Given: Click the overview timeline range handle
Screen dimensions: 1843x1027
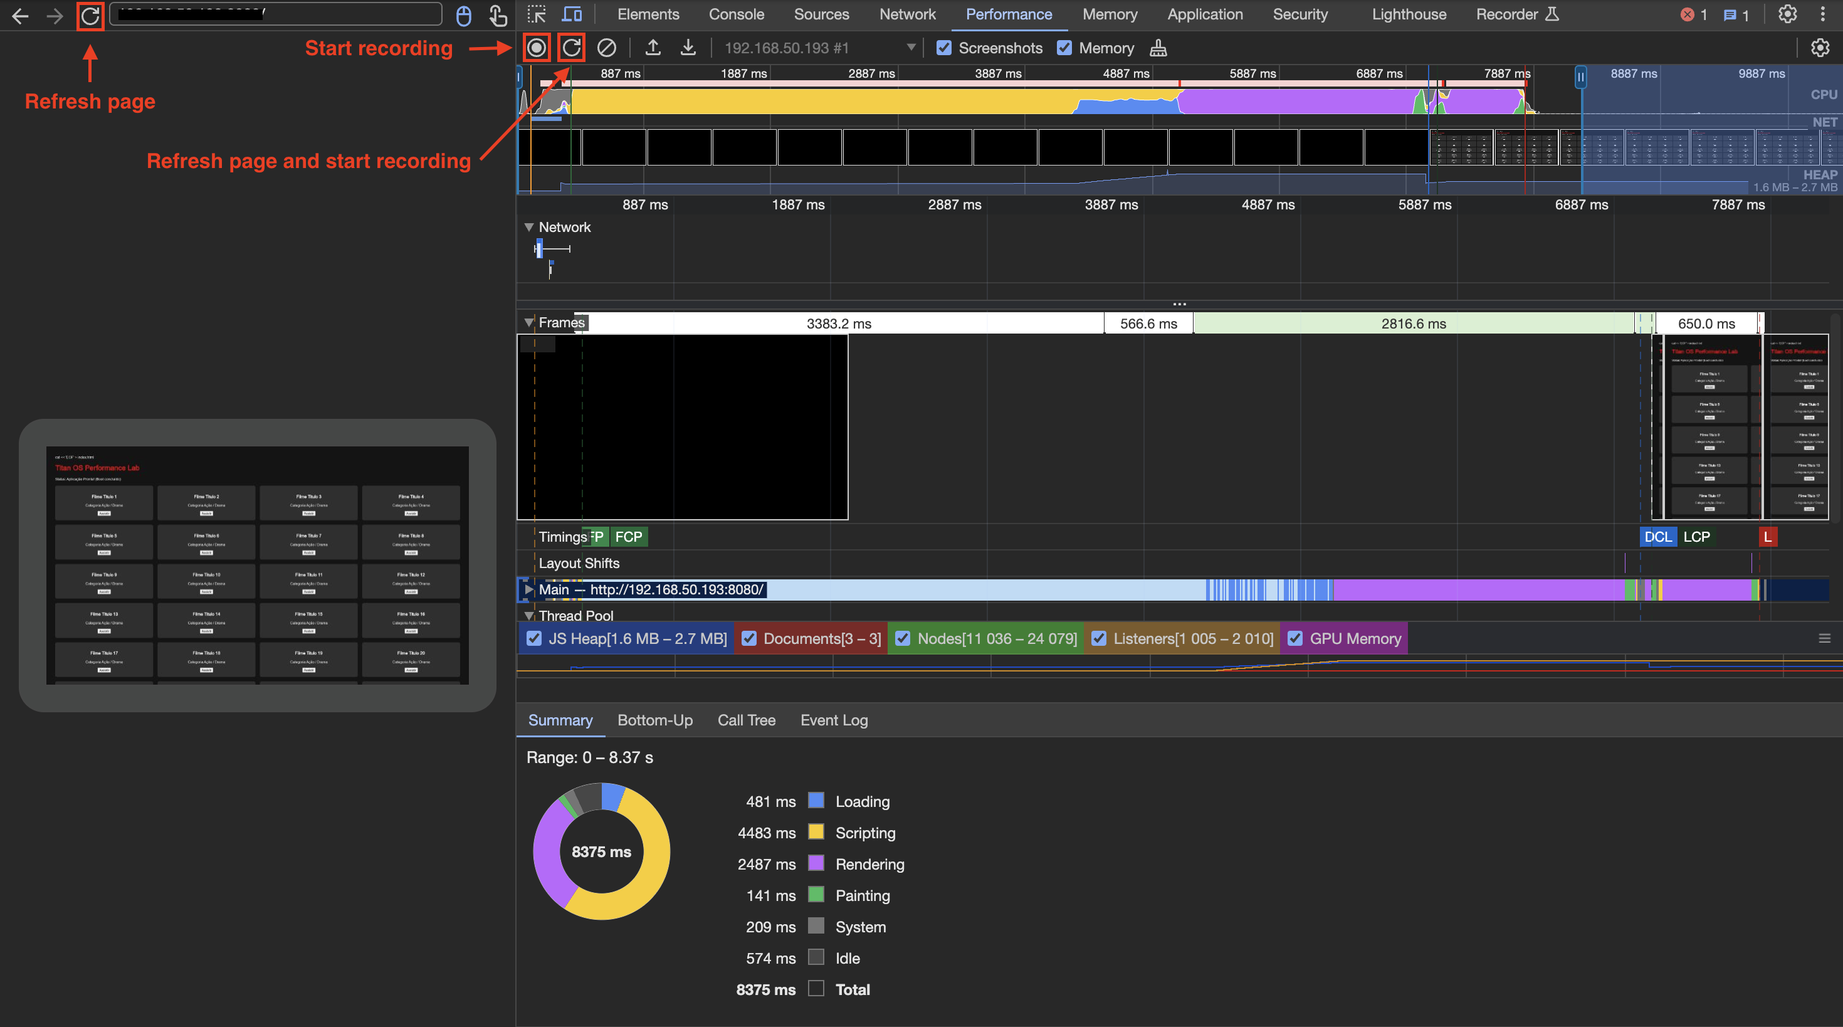Looking at the screenshot, I should 1580,76.
